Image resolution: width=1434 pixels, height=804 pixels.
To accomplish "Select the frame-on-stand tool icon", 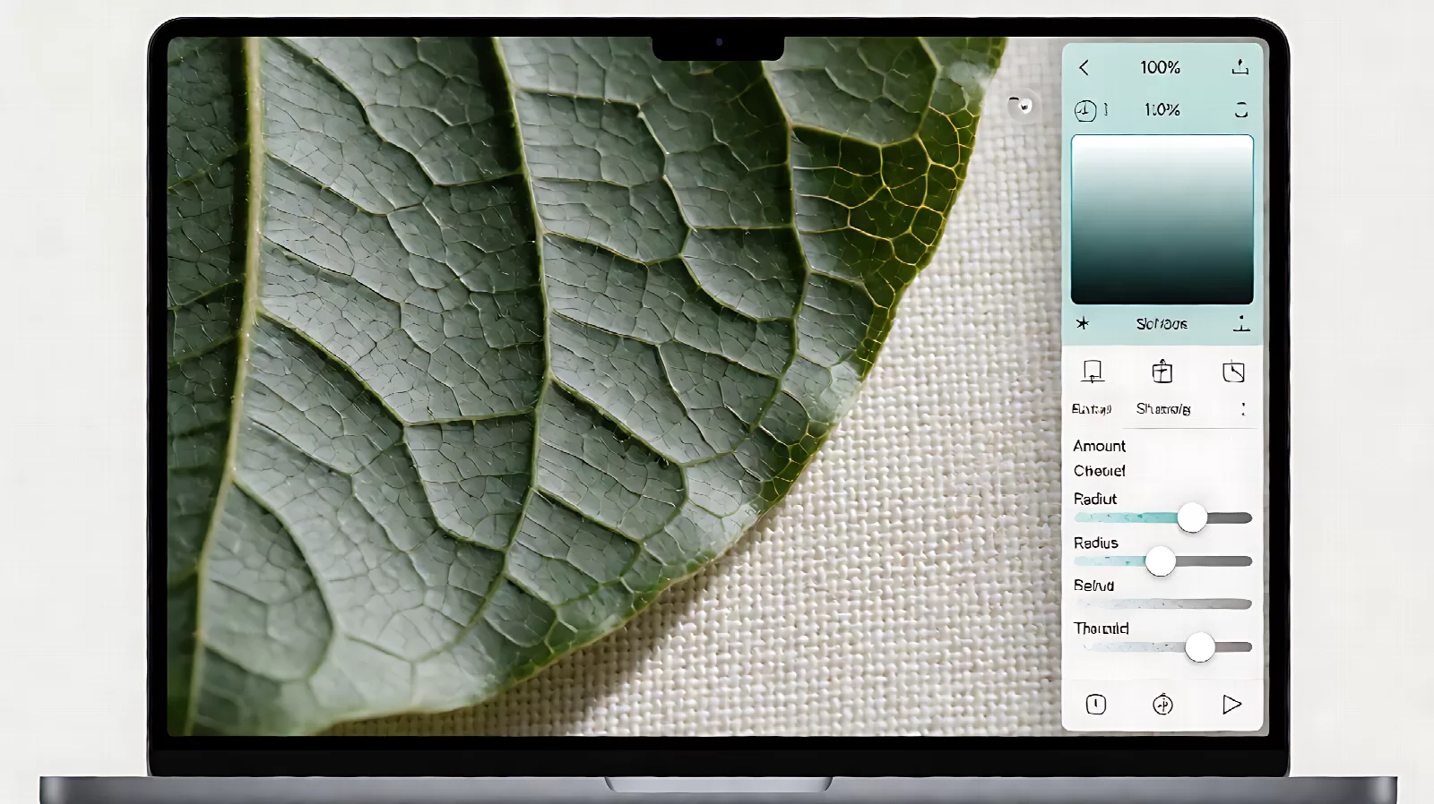I will 1093,372.
